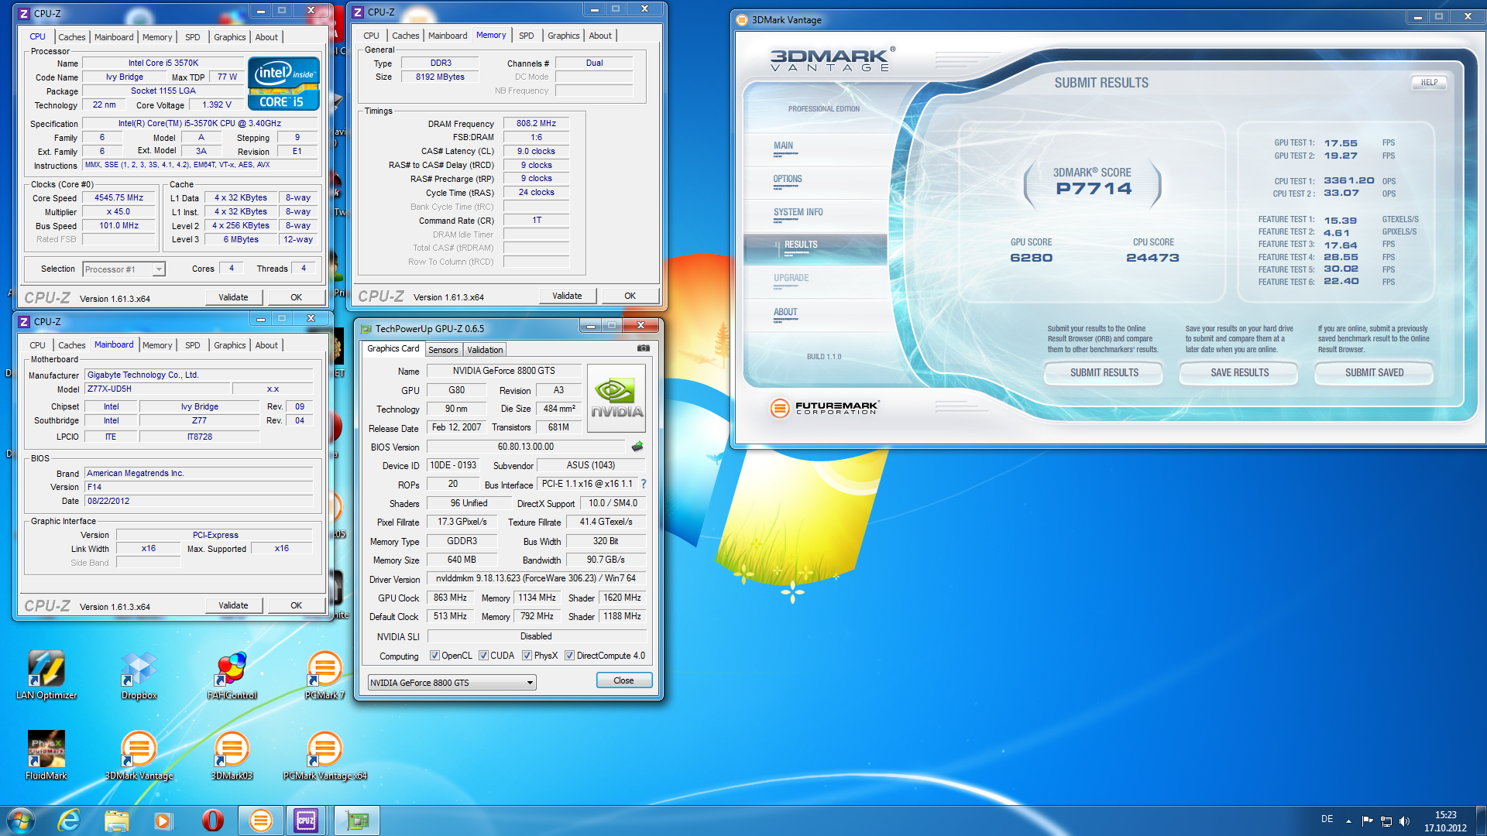Open Action Center flag icon
This screenshot has width=1487, height=836.
coord(1367,821)
